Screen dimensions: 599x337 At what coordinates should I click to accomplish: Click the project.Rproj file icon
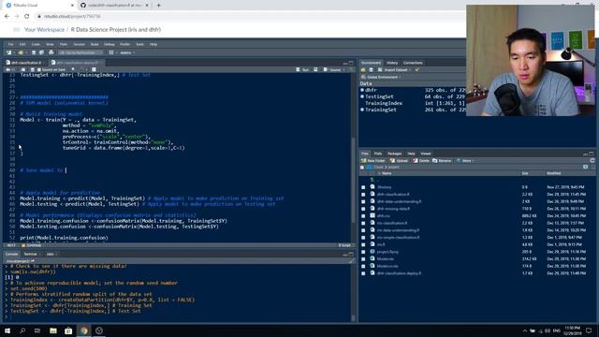click(x=373, y=252)
